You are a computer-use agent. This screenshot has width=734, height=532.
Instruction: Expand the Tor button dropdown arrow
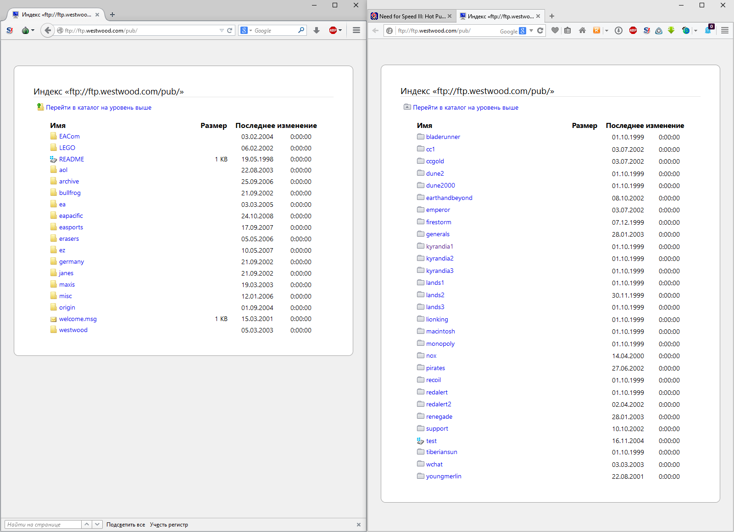point(33,30)
